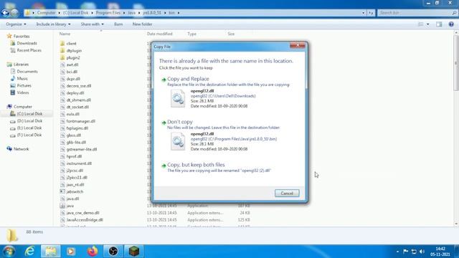The width and height of the screenshot is (459, 258).
Task: Click the volume icon in system tray
Action: 422,252
